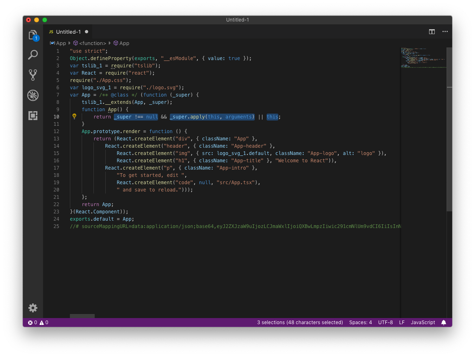Open the Explorer view in the activity bar
Viewport: 475px width, 357px height.
click(33, 35)
